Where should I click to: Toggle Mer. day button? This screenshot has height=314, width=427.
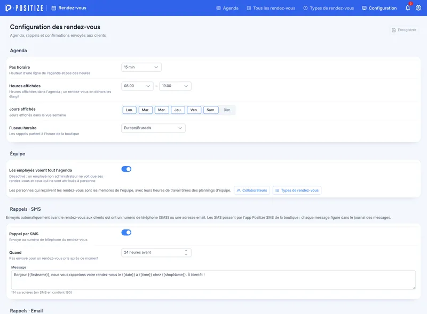click(162, 110)
